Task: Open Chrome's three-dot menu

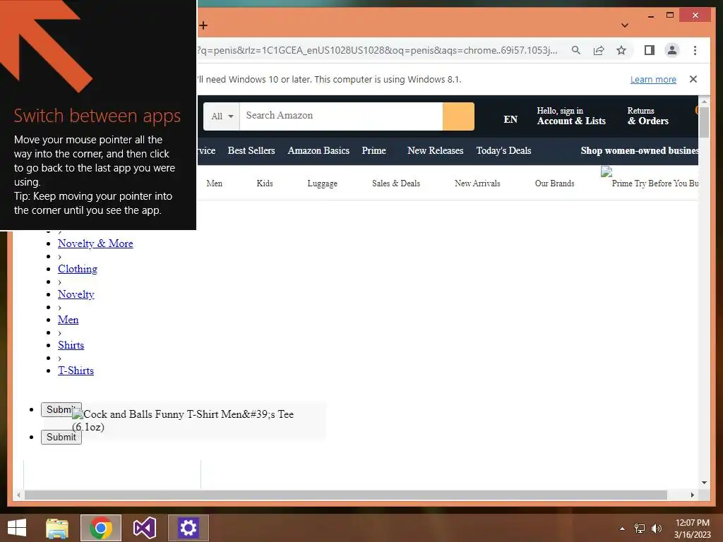Action: pyautogui.click(x=695, y=50)
